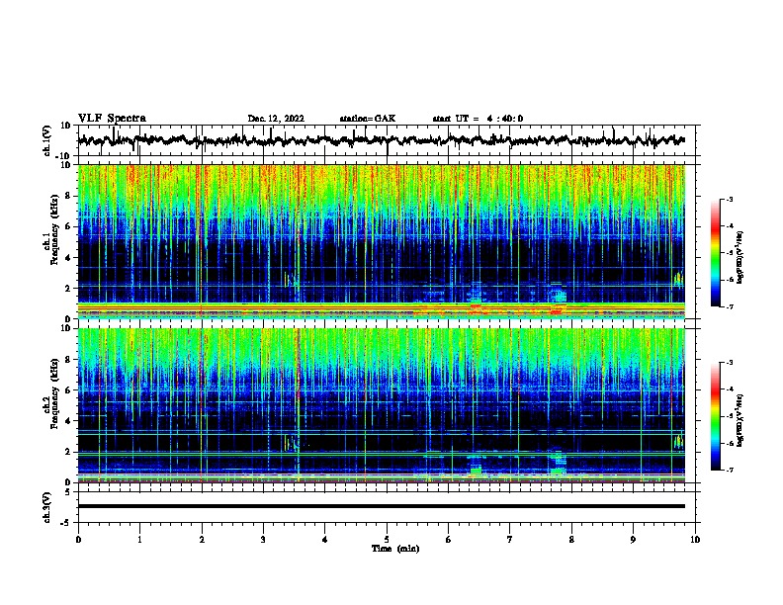Viewport: 783px width, 605px height.
Task: Click the "8" kHz tick of ch.1 spectrogram
Action: click(69, 196)
